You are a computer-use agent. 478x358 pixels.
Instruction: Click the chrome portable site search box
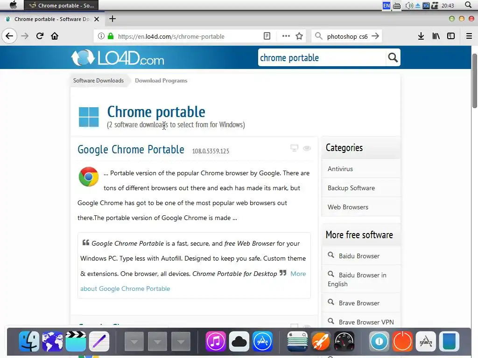(x=322, y=57)
